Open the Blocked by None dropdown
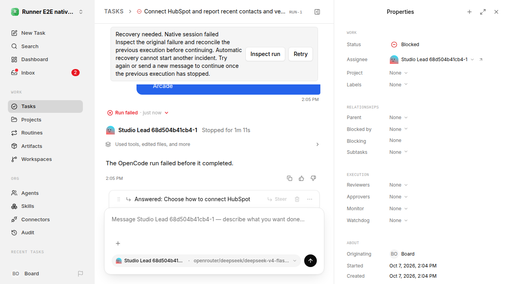This screenshot has height=284, width=505. [398, 129]
